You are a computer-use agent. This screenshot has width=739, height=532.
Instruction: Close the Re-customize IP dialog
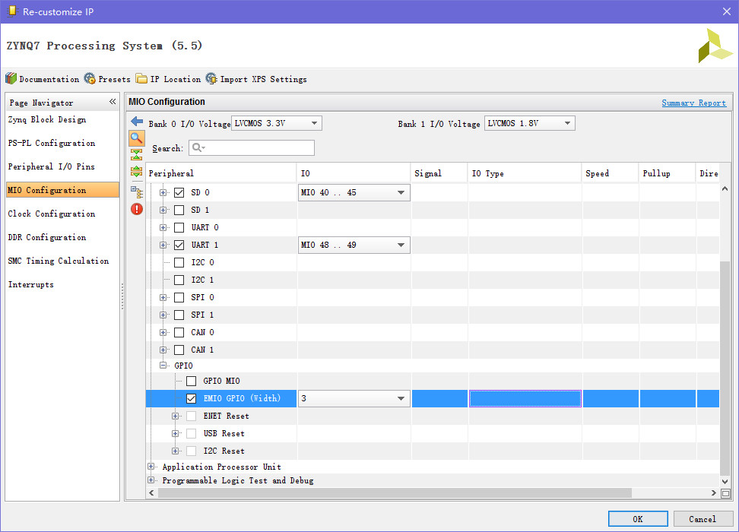coord(727,12)
